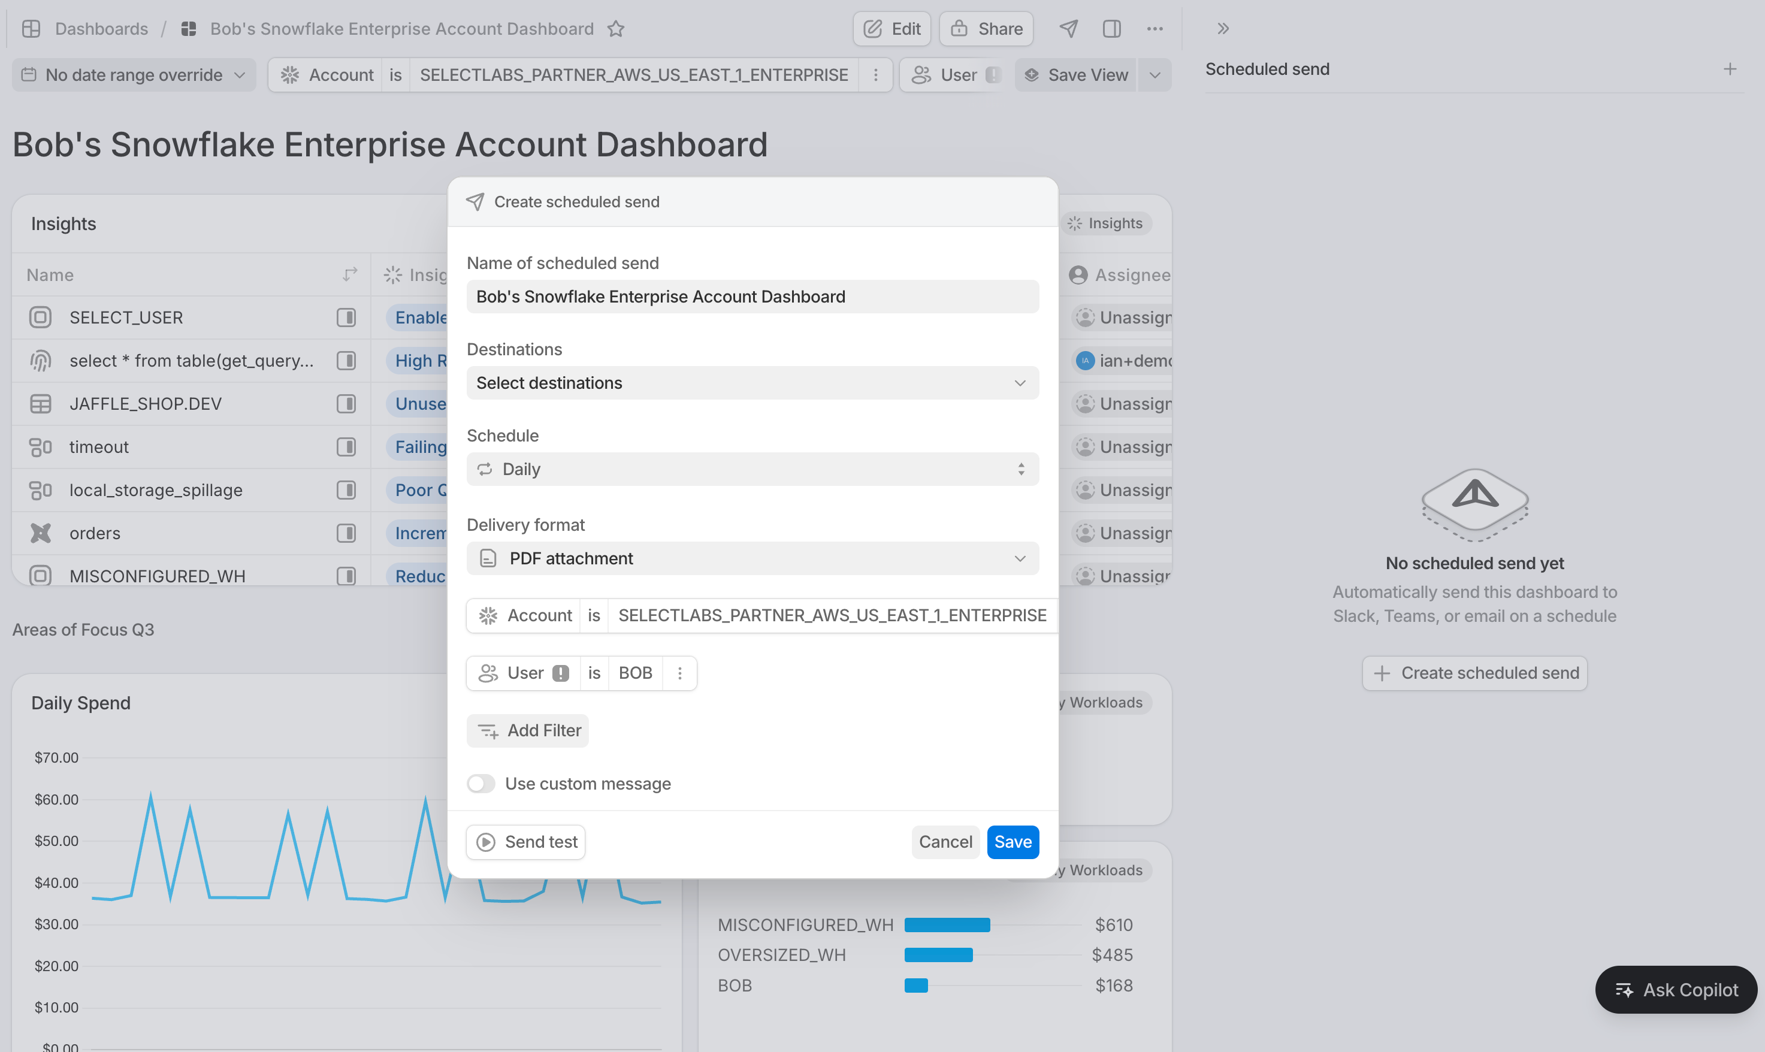Image resolution: width=1765 pixels, height=1052 pixels.
Task: Open the No date range override dropdown
Action: (x=134, y=74)
